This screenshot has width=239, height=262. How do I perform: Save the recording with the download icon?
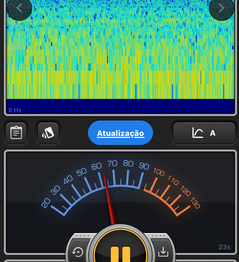point(163,252)
